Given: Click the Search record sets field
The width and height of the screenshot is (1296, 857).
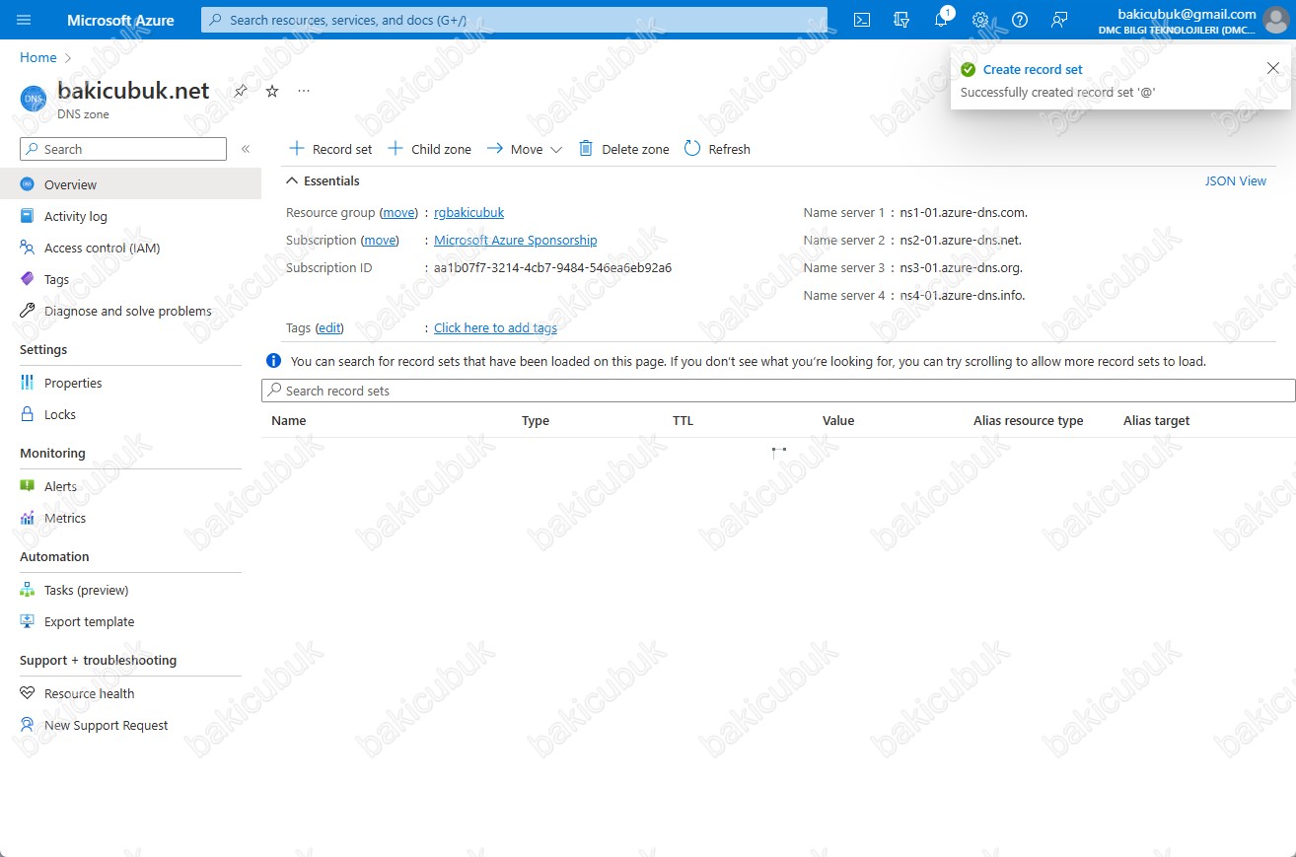Looking at the screenshot, I should 778,391.
